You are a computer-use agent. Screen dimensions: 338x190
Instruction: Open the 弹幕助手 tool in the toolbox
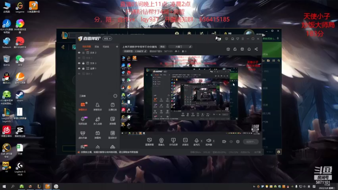(x=82, y=106)
